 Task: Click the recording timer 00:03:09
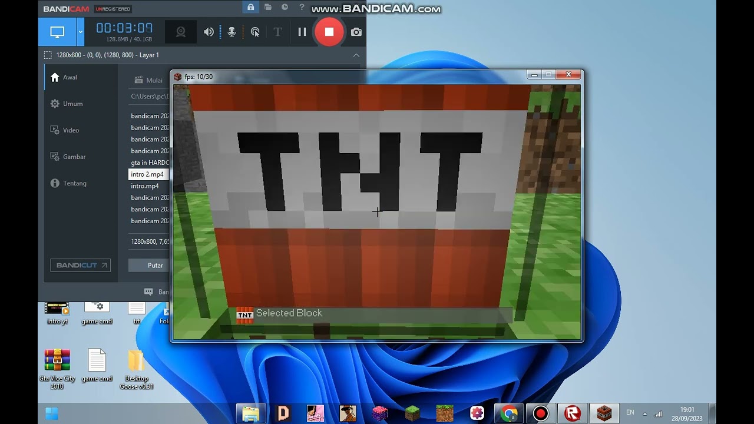coord(124,28)
